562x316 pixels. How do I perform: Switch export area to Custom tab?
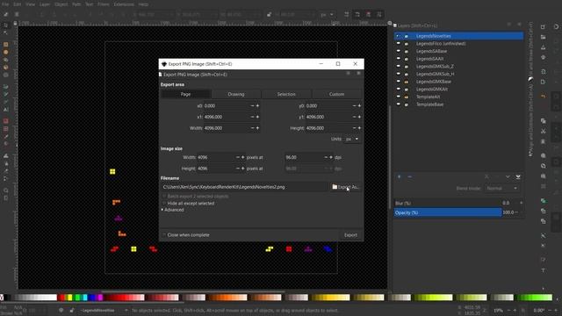336,94
